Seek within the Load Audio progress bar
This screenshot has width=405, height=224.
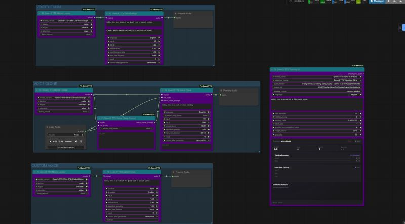(x=68, y=142)
